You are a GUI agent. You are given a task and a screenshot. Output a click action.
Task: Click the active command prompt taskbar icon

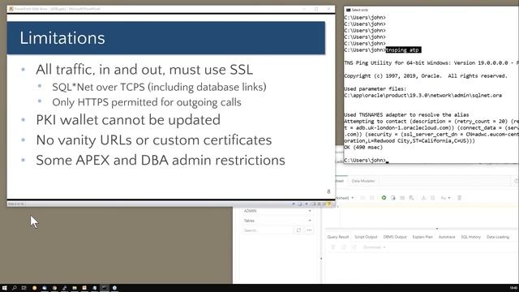[x=105, y=288]
